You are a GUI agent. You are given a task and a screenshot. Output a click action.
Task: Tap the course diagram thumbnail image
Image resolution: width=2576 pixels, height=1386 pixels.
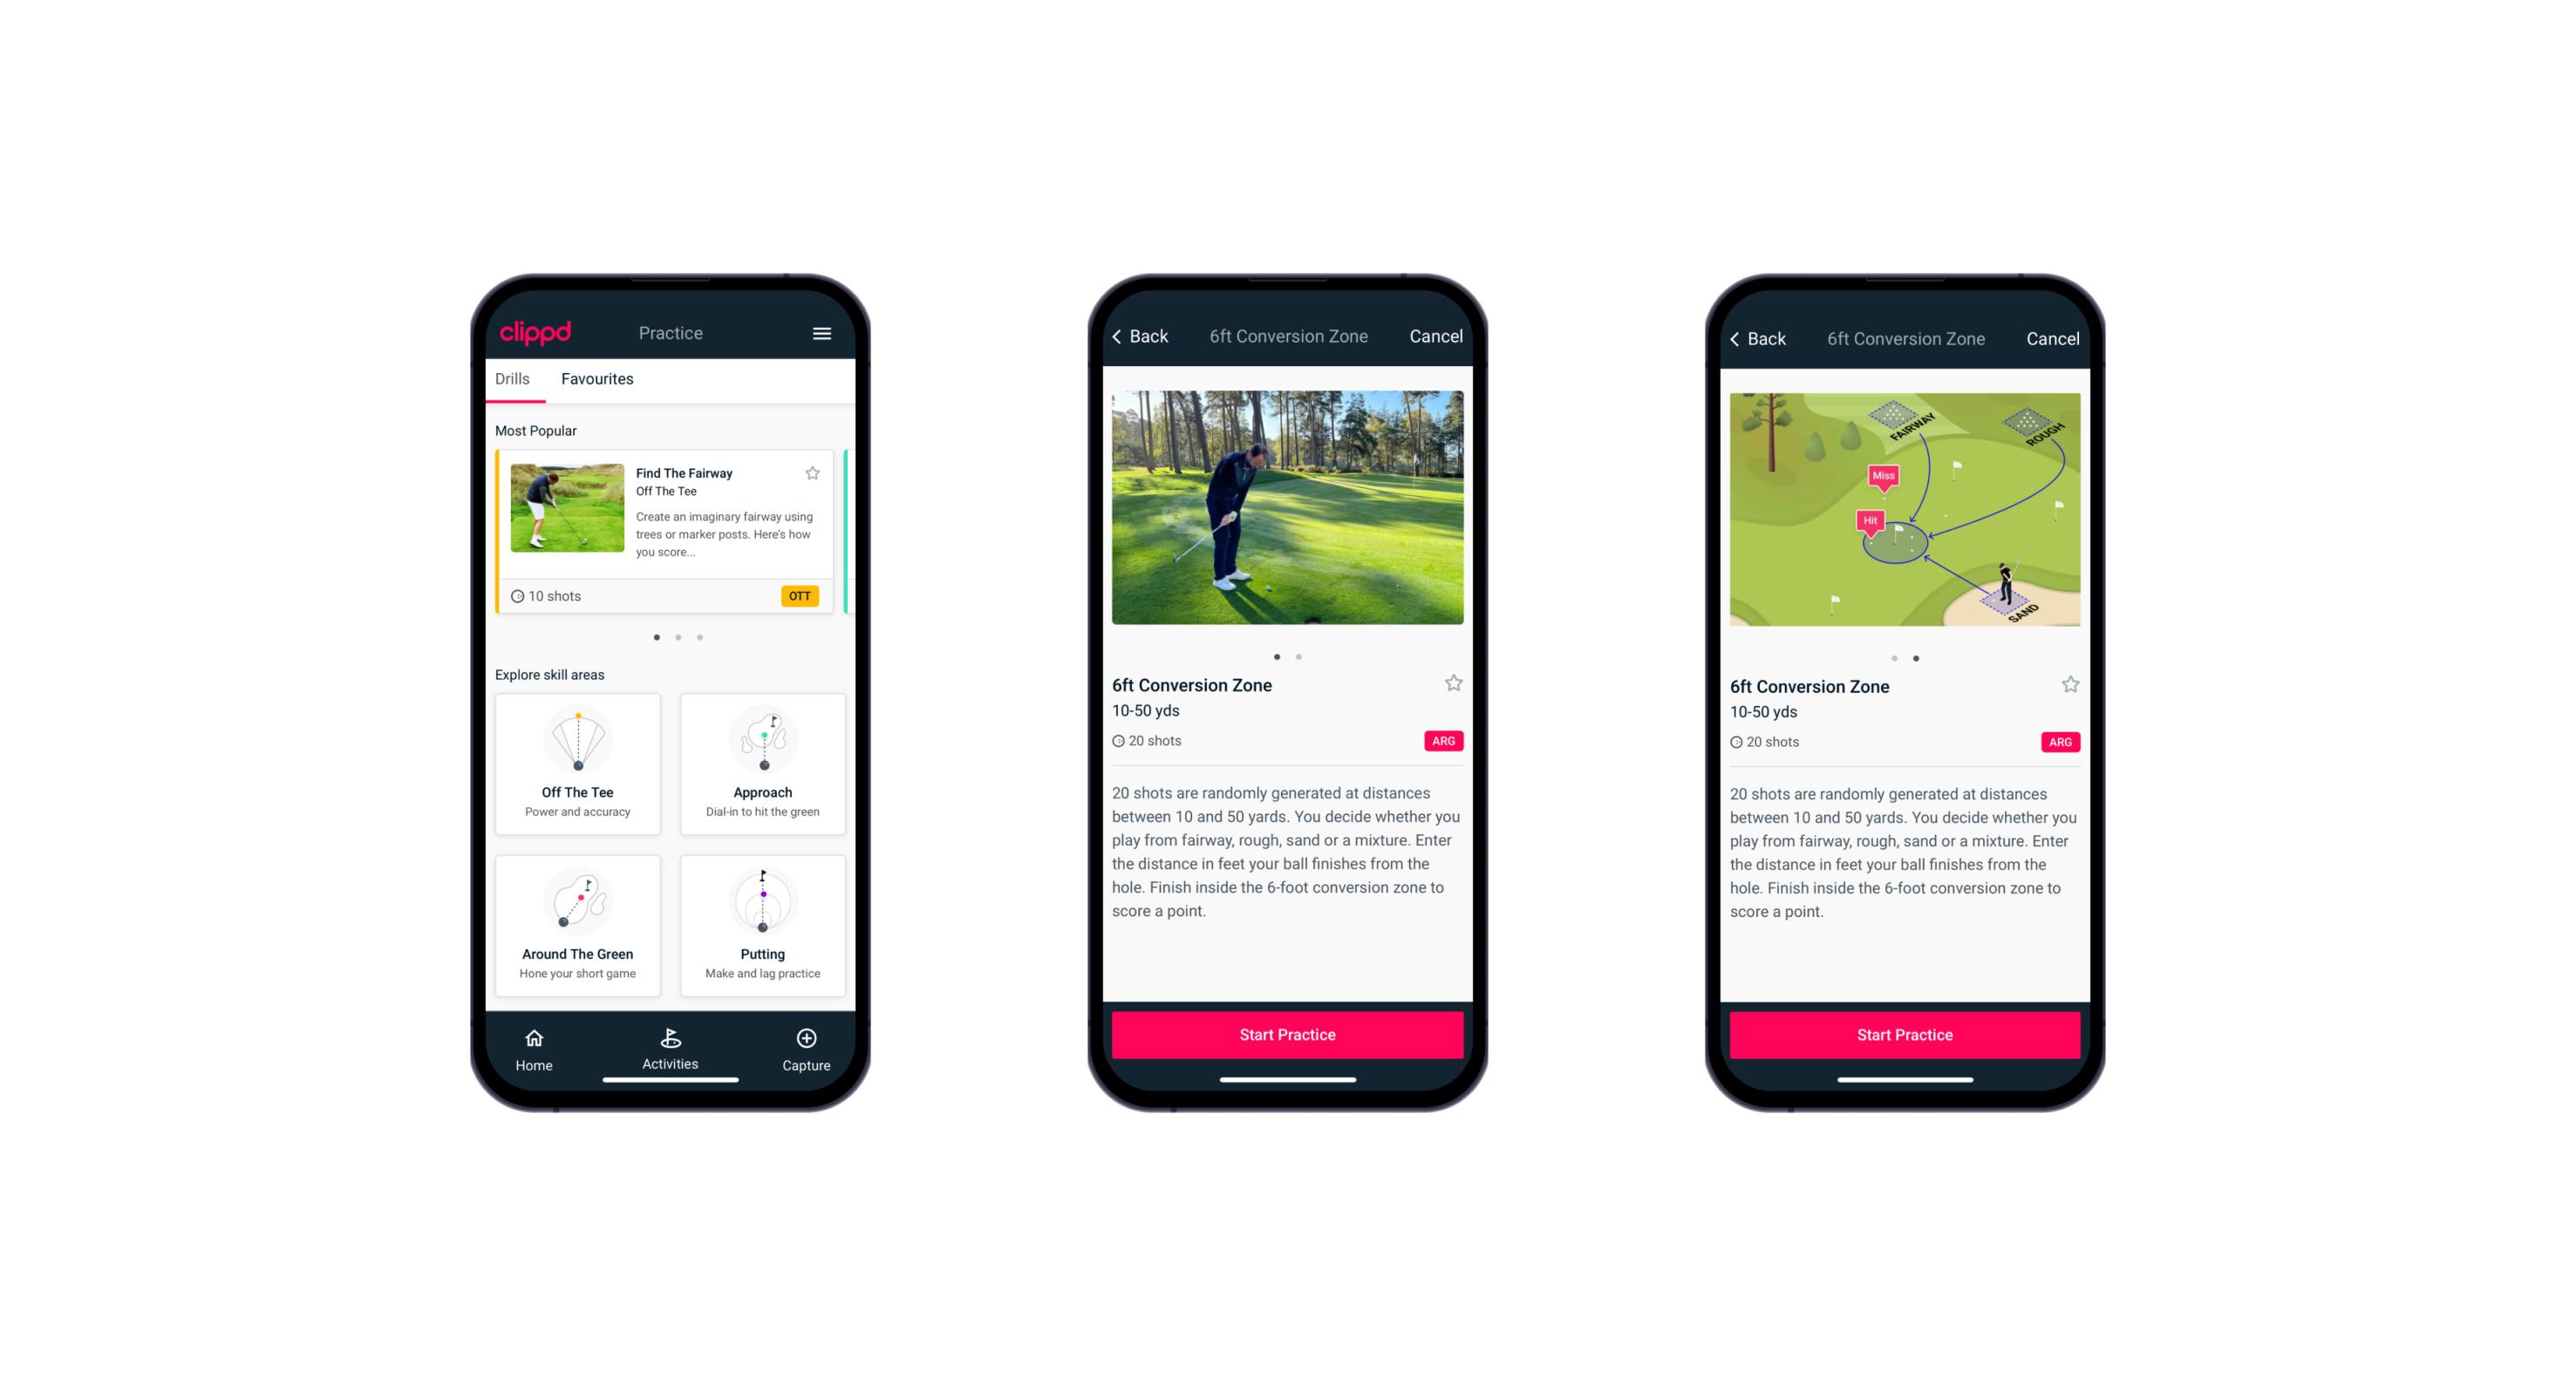coord(1902,512)
